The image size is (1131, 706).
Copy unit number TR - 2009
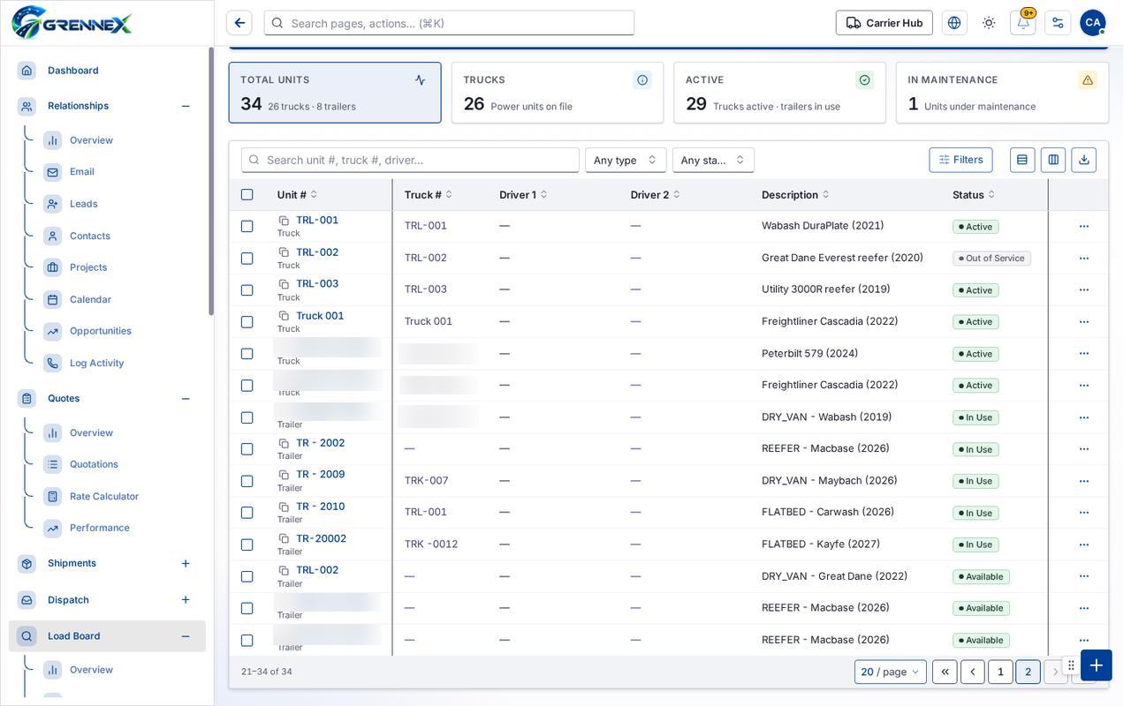[x=284, y=475]
